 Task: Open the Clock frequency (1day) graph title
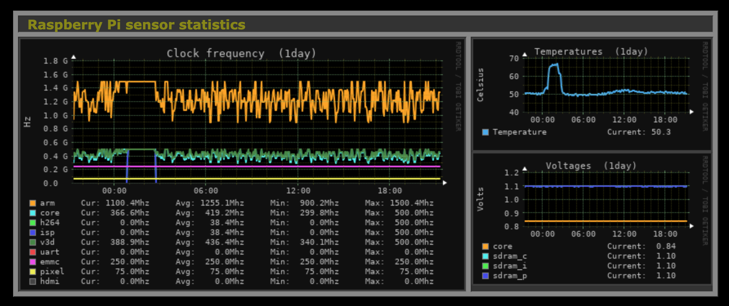coord(241,53)
